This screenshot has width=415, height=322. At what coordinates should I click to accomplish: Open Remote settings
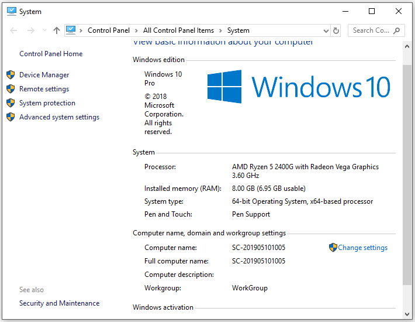tap(44, 89)
